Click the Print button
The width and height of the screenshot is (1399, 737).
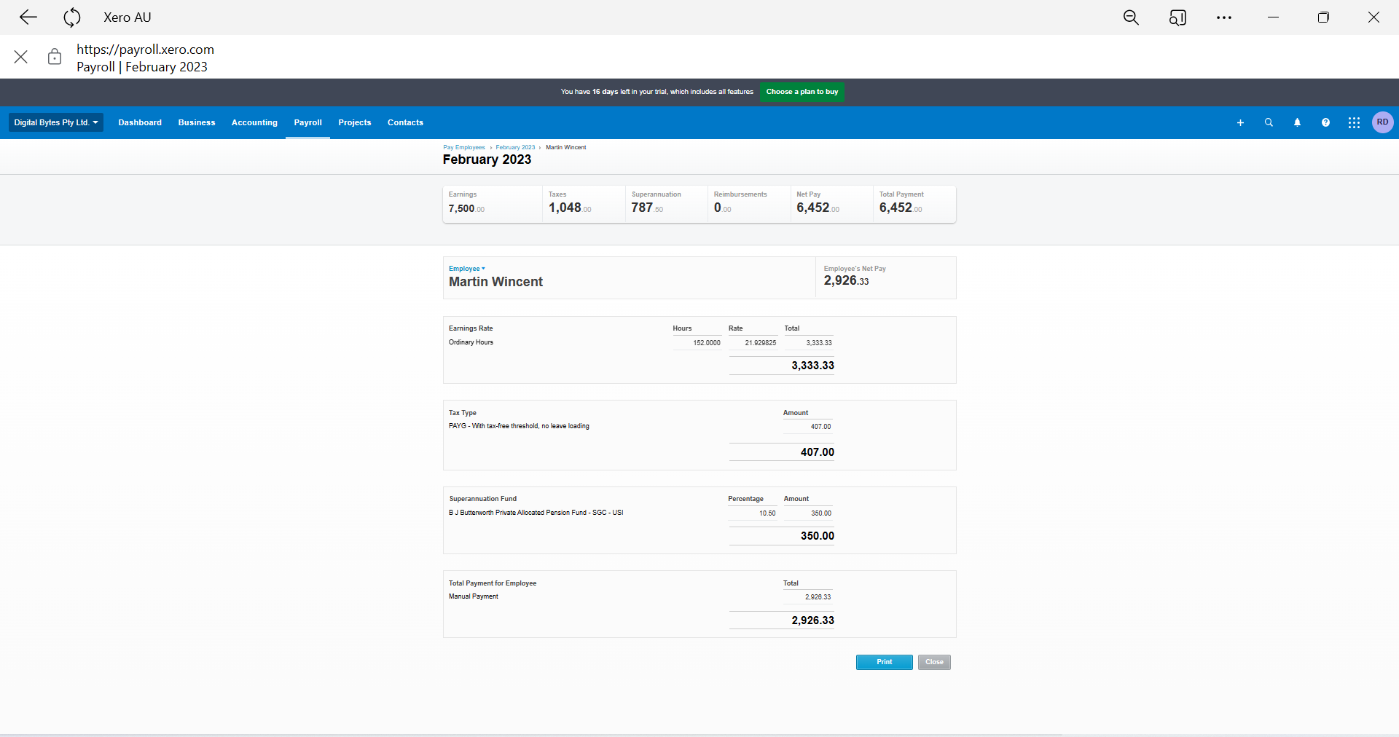(884, 662)
